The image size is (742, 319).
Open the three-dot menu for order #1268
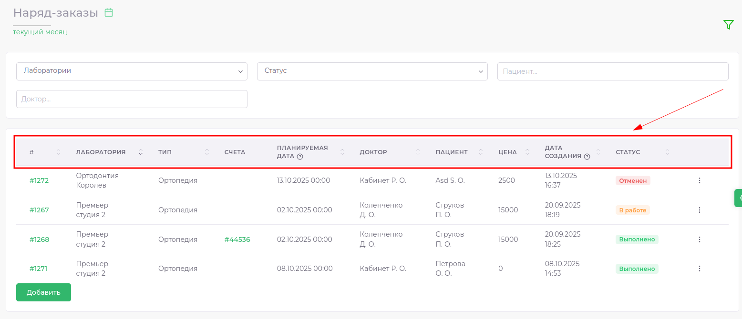(699, 239)
